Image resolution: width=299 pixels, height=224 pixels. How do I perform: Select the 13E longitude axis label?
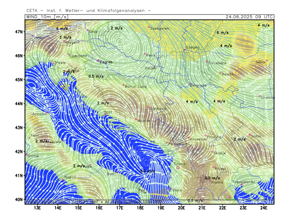point(37,208)
